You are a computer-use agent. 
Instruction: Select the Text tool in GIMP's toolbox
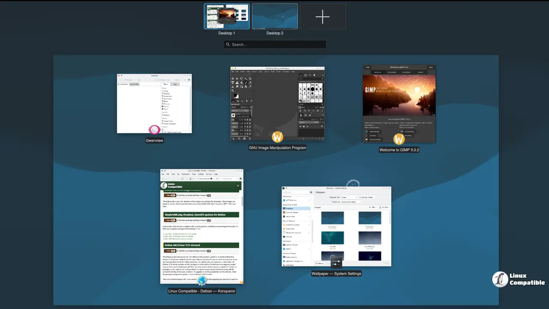[x=246, y=87]
